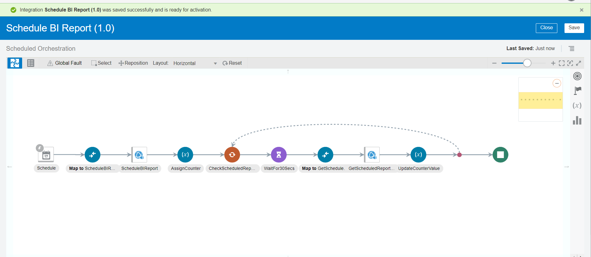Click the Schedule calendar node icon
This screenshot has width=591, height=257.
pyautogui.click(x=46, y=155)
